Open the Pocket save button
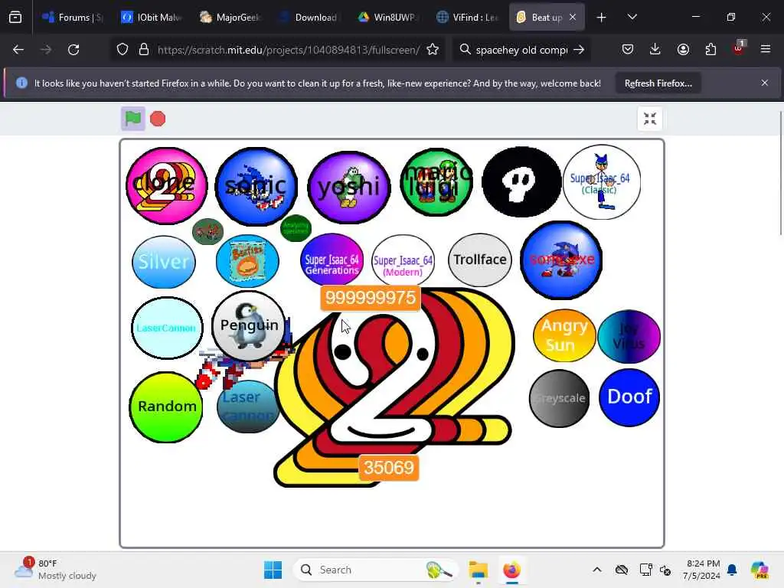Viewport: 784px width, 588px height. pyautogui.click(x=628, y=49)
